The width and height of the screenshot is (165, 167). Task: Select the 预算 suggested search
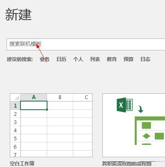pyautogui.click(x=129, y=59)
